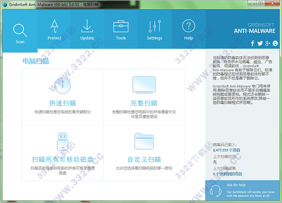Start 完整扫瞄 full scan
282x203 pixels.
144,103
